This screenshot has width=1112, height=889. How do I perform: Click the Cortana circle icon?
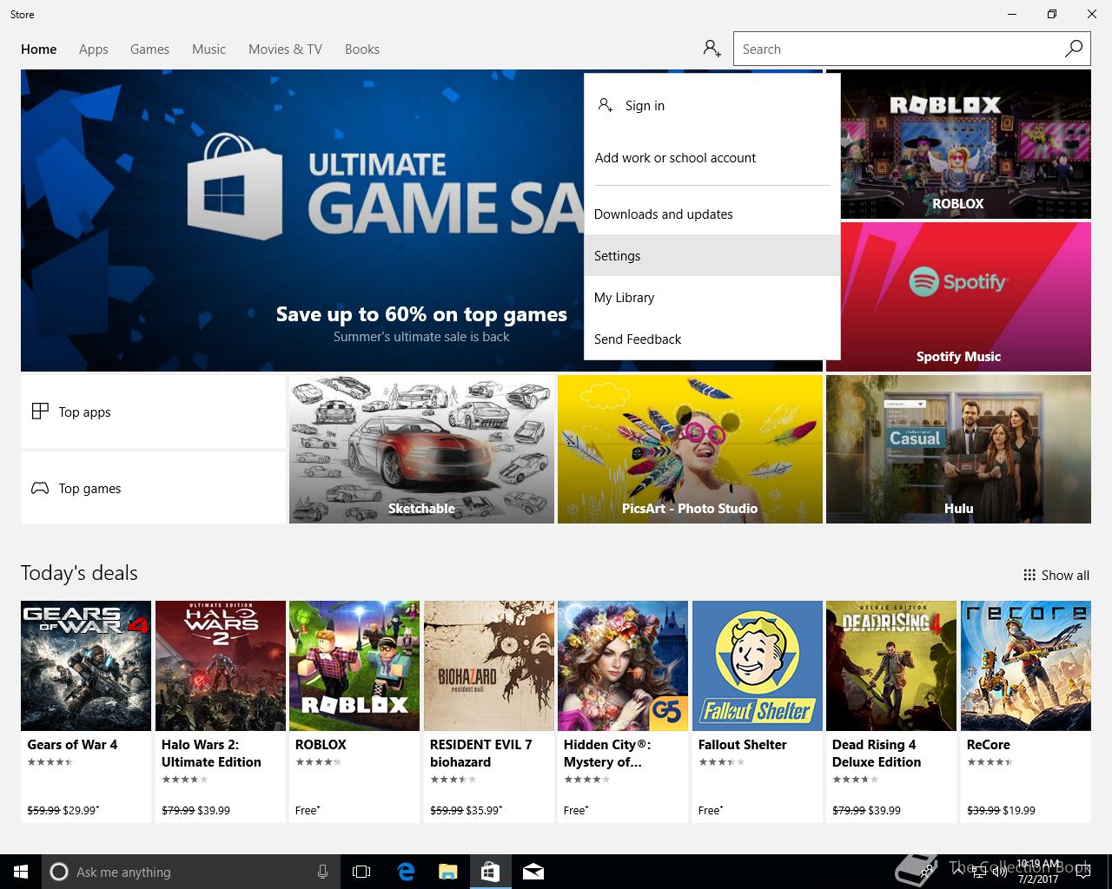(59, 872)
